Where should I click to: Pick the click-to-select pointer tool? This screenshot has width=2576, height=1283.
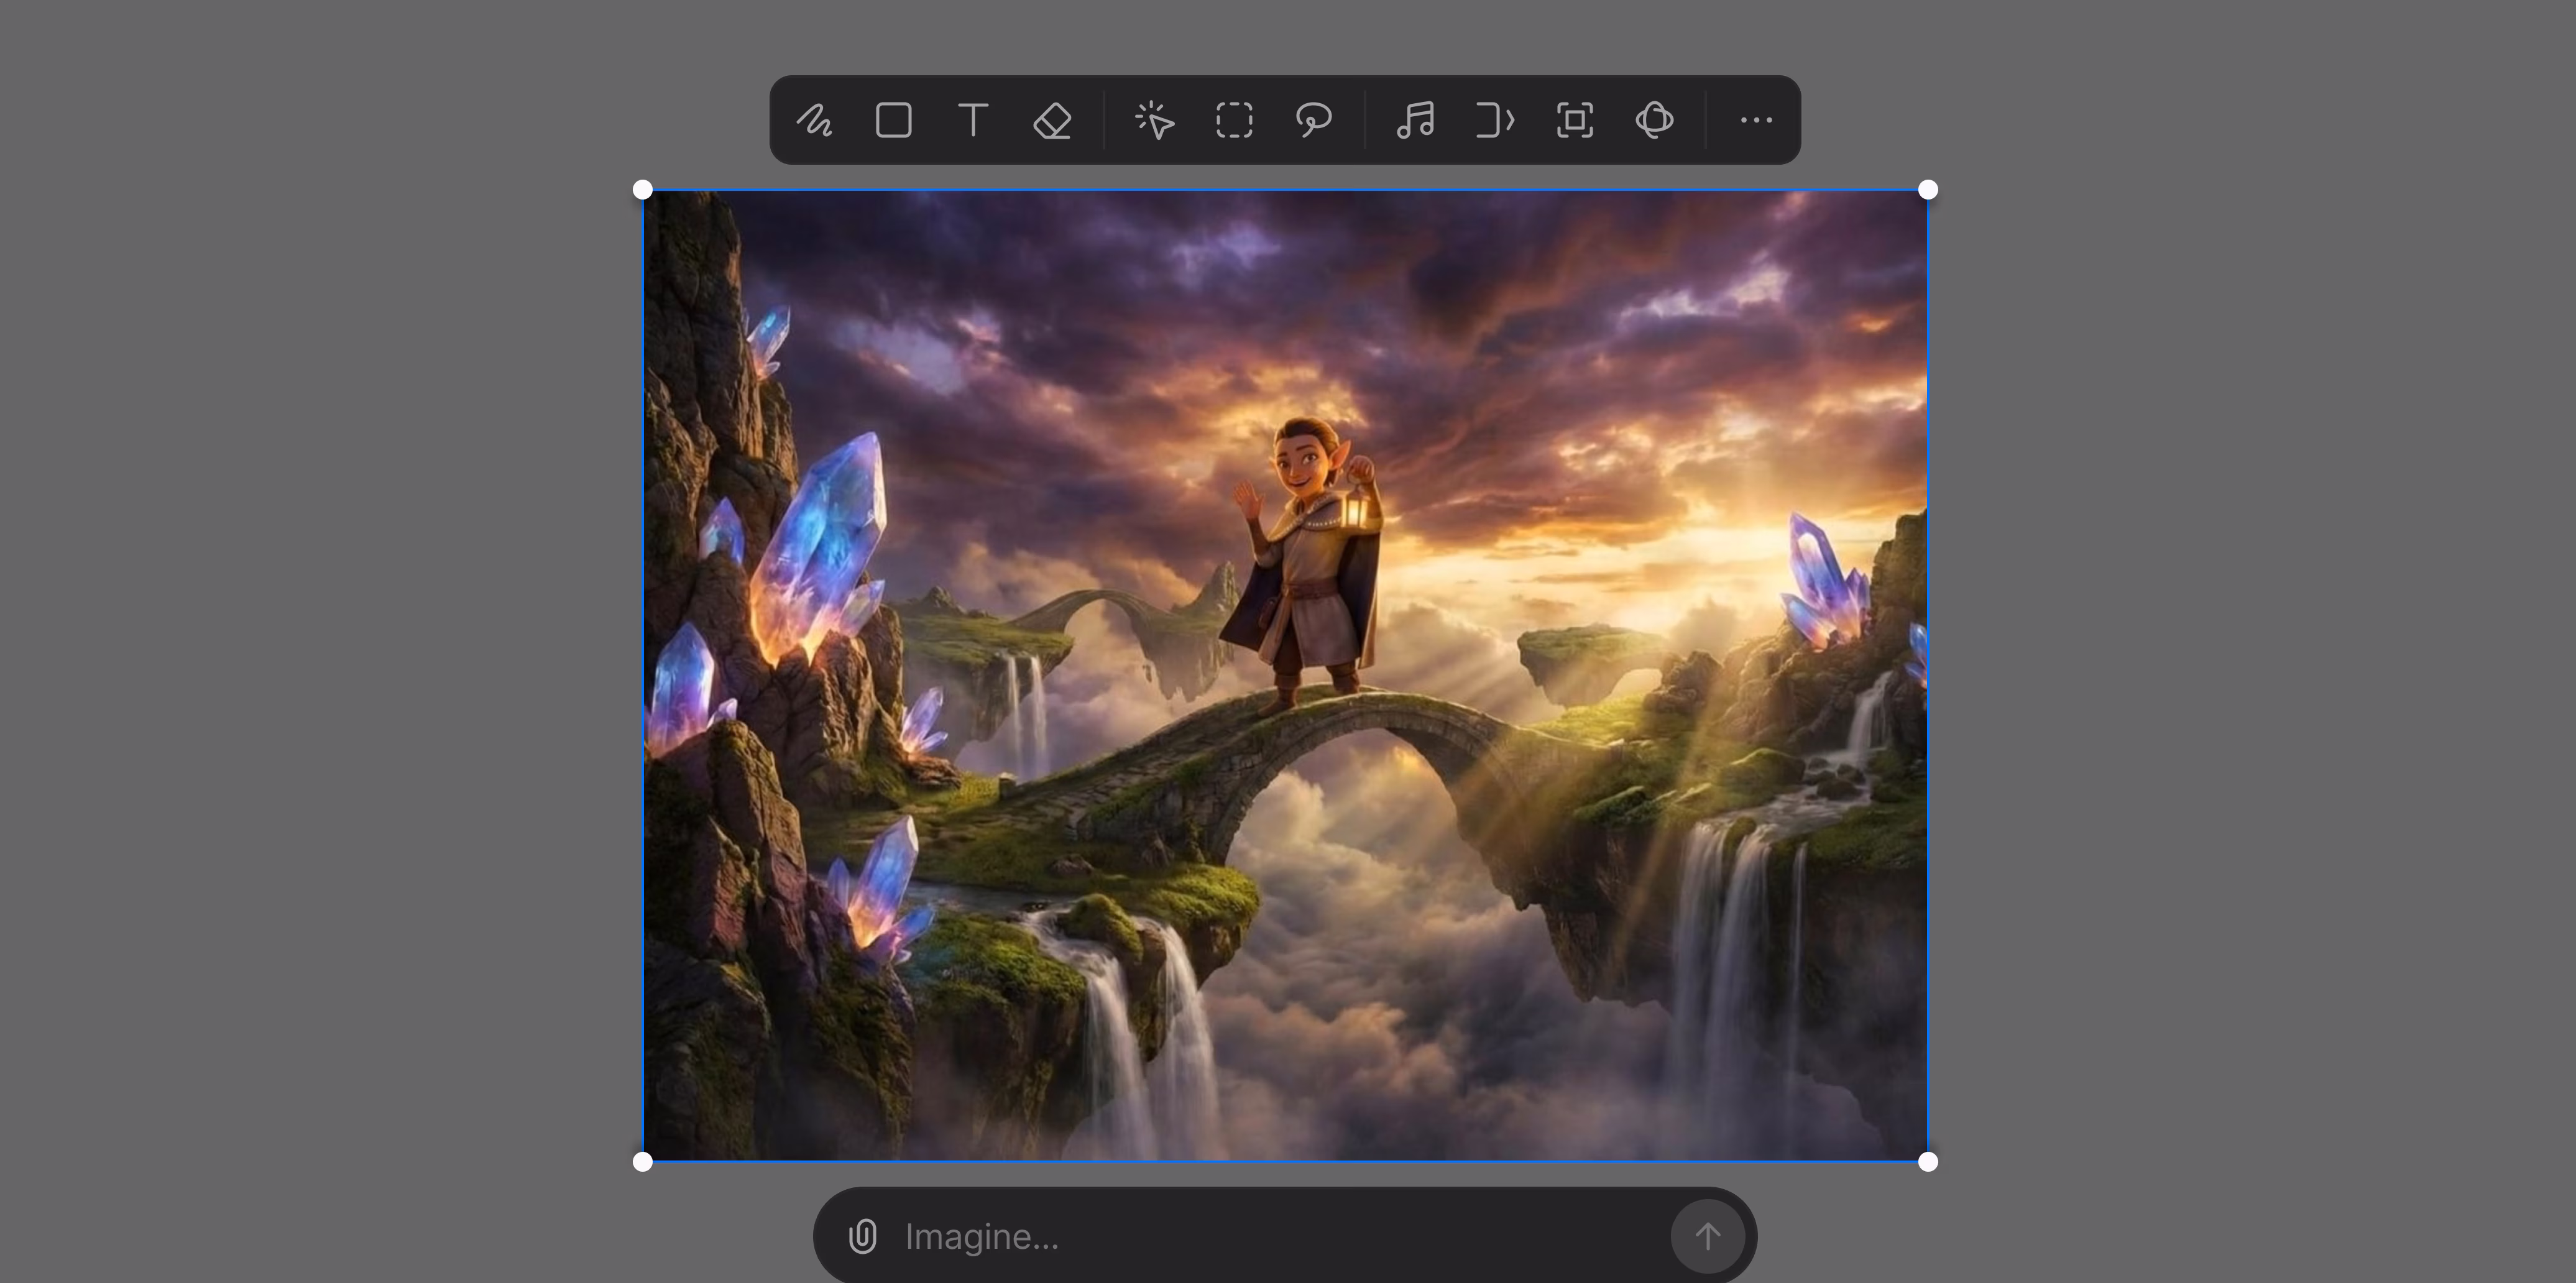coord(1155,121)
